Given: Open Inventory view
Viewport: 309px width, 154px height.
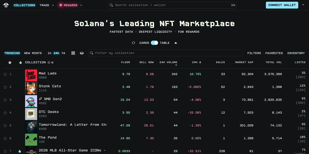Looking at the screenshot, I should (x=296, y=53).
